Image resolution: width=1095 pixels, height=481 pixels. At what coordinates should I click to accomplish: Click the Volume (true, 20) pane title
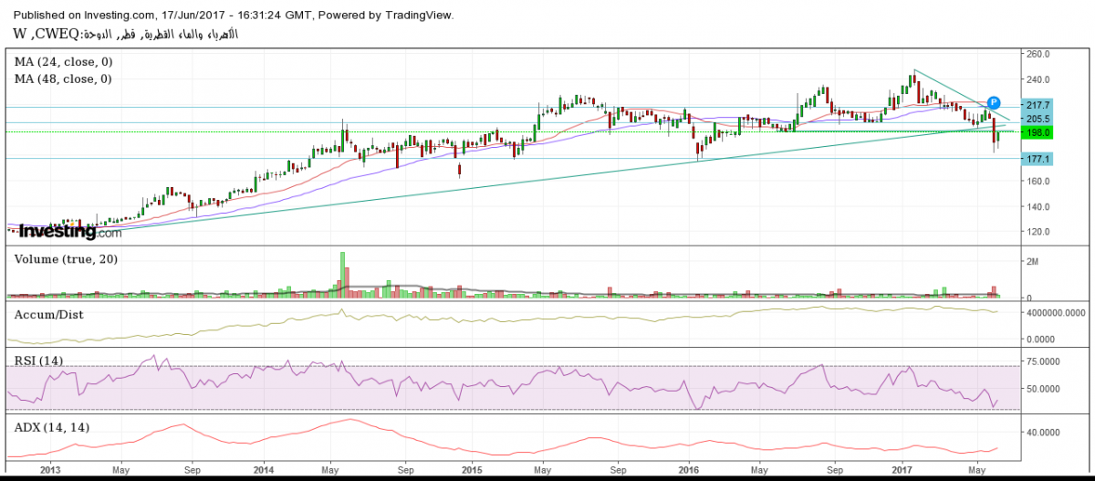click(x=64, y=259)
